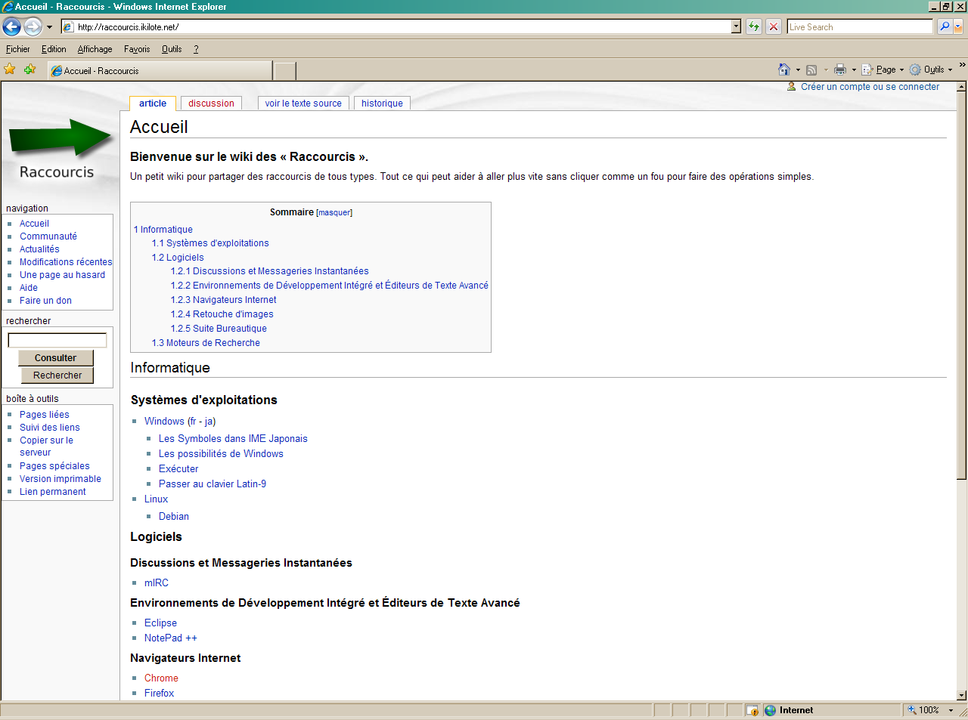Open the Communauté navigation link
Viewport: 968px width, 720px height.
point(48,236)
